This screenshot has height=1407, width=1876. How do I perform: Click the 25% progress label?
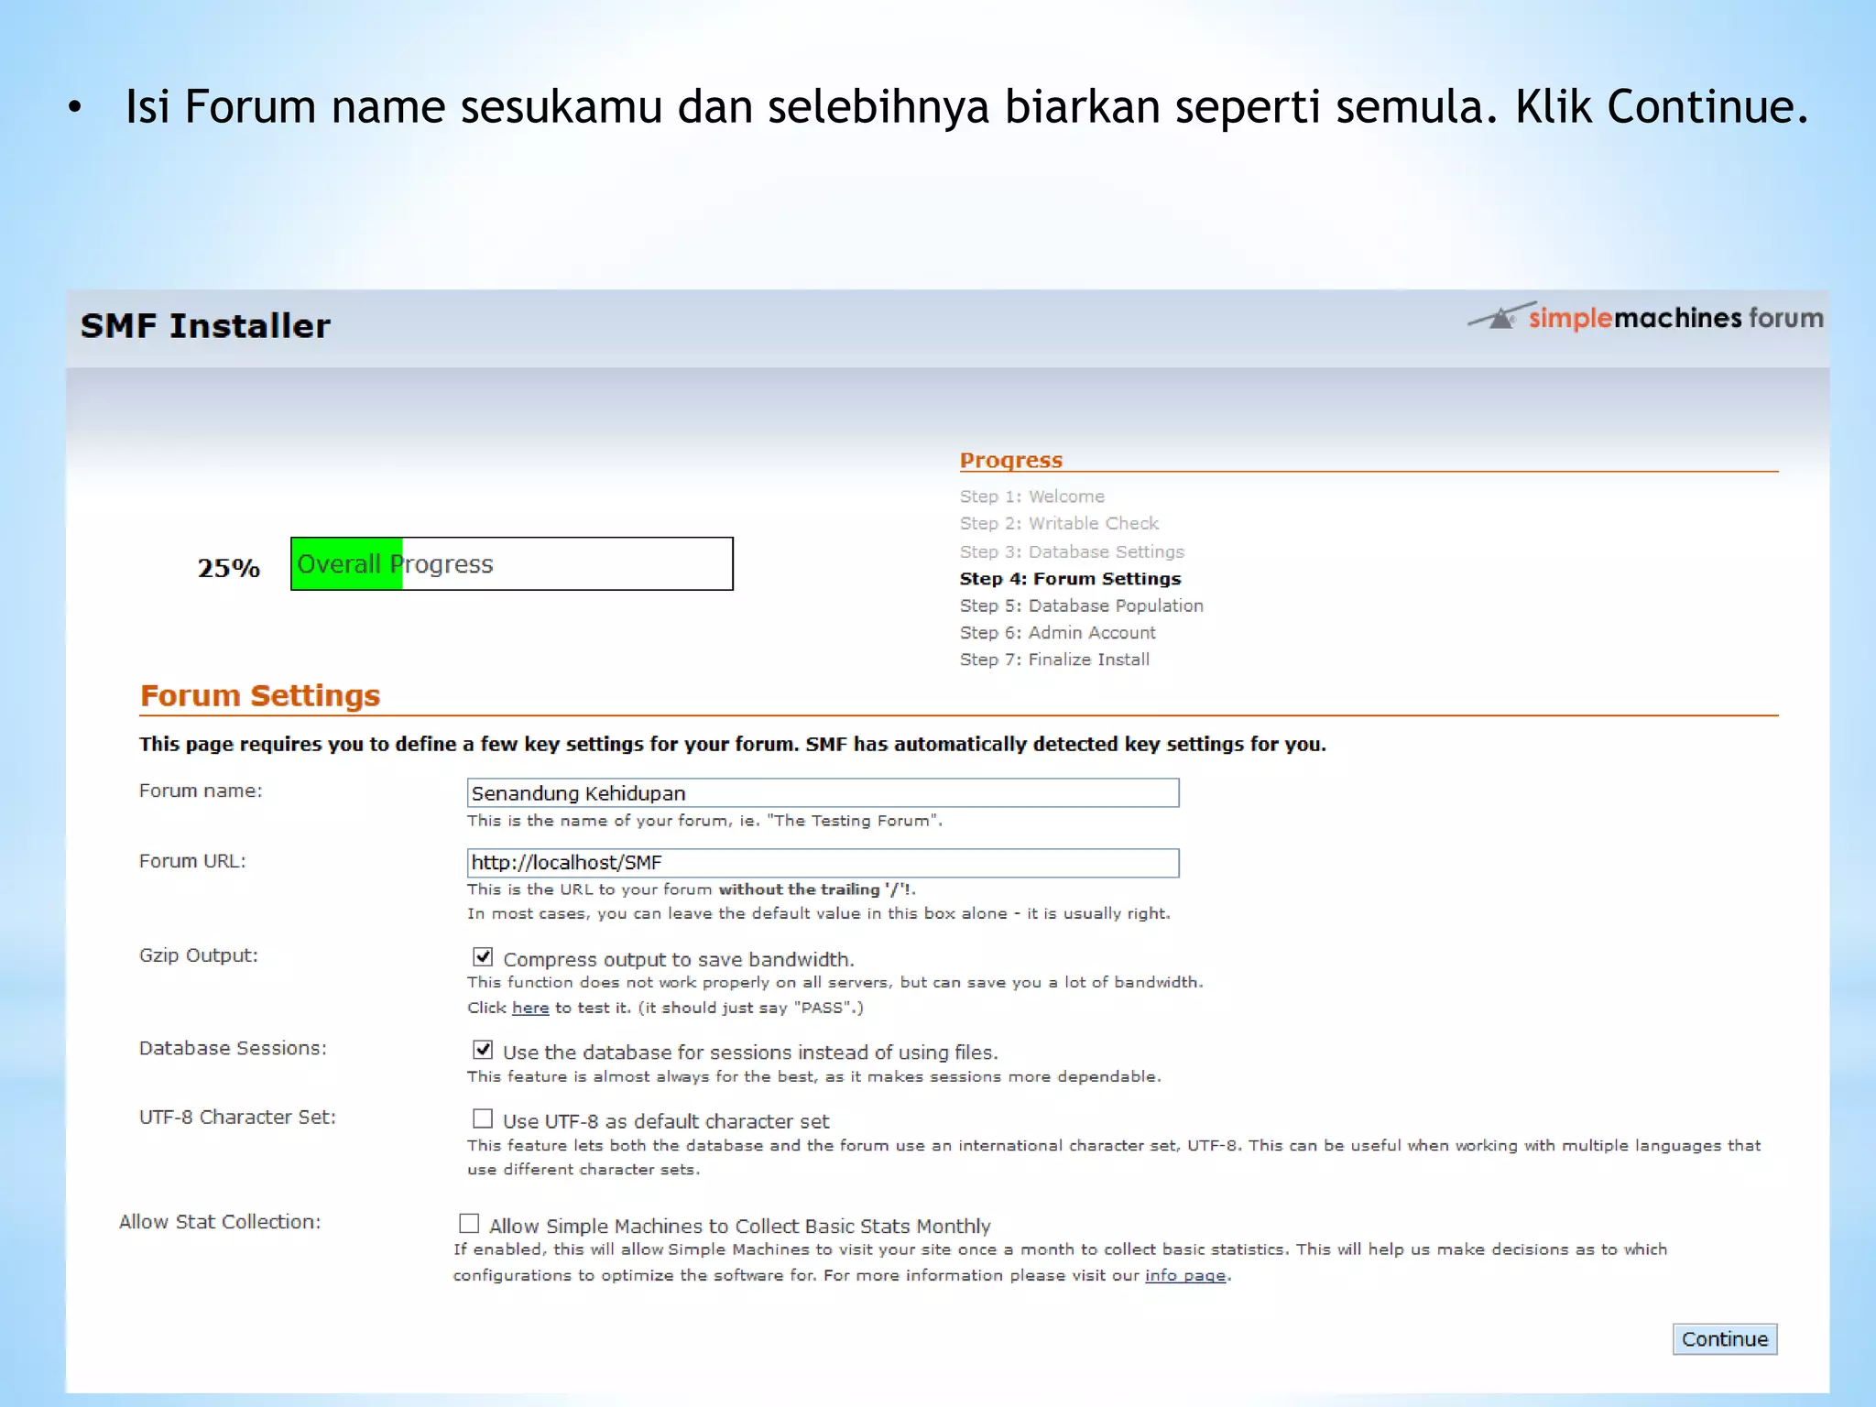pyautogui.click(x=229, y=568)
